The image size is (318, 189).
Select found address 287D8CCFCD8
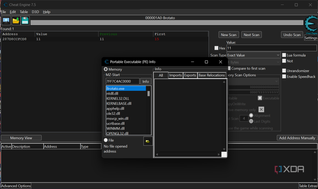pos(105,39)
